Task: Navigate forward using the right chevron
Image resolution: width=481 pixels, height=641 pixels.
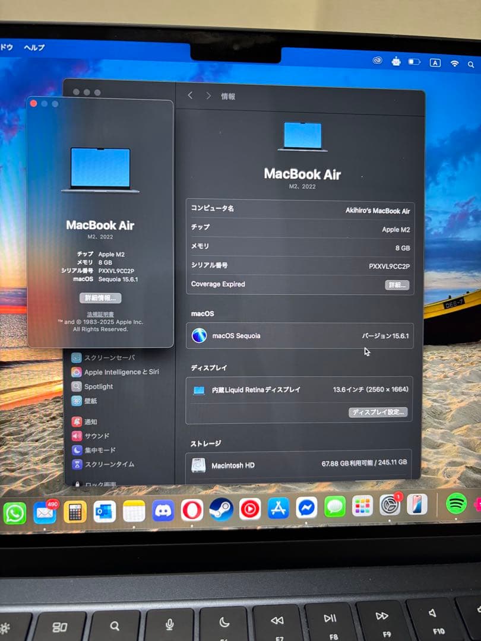Action: (208, 95)
